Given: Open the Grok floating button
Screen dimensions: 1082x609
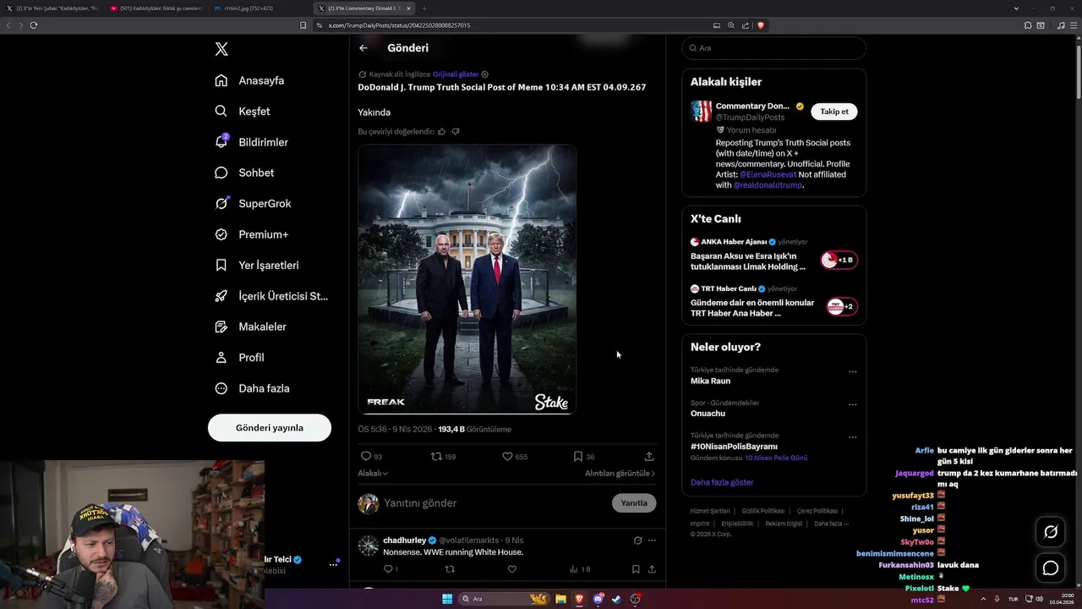Looking at the screenshot, I should pyautogui.click(x=1051, y=532).
